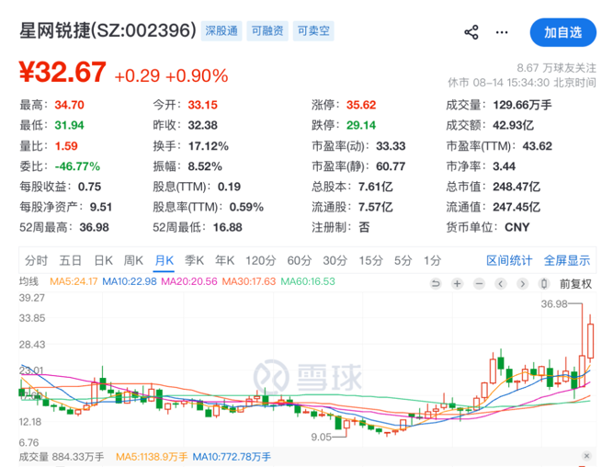Click the 成交额 value 42.93亿
613x467 pixels.
pyautogui.click(x=513, y=125)
